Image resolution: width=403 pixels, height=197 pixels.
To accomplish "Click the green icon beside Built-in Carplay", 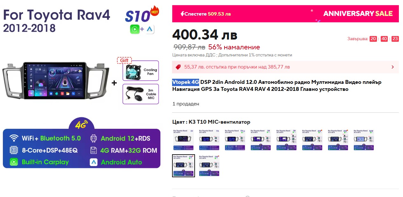I will (14, 162).
